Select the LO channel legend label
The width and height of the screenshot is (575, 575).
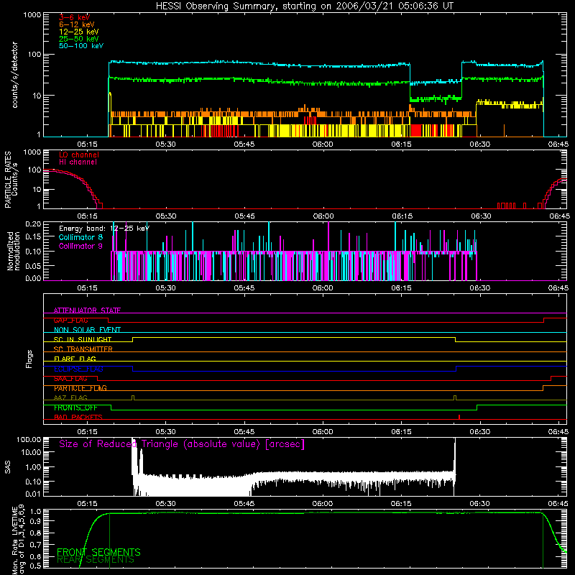click(x=79, y=155)
